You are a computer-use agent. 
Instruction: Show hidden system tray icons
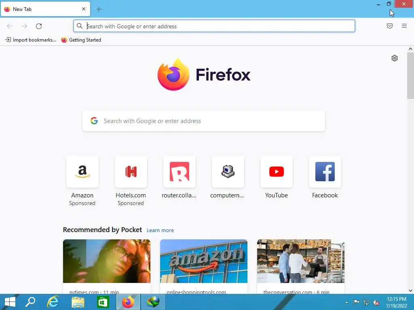point(346,302)
